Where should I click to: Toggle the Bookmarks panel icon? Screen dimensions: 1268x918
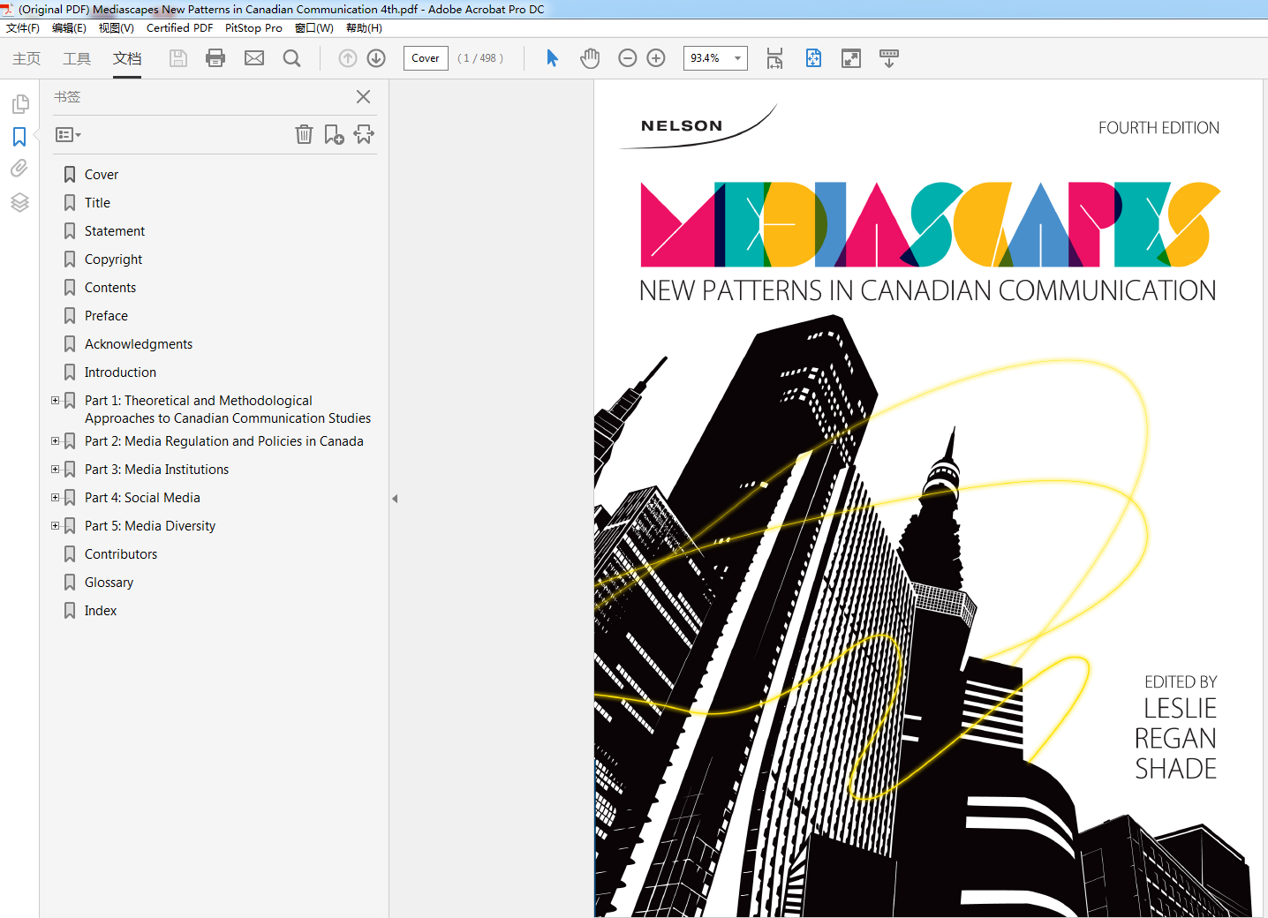pos(19,137)
